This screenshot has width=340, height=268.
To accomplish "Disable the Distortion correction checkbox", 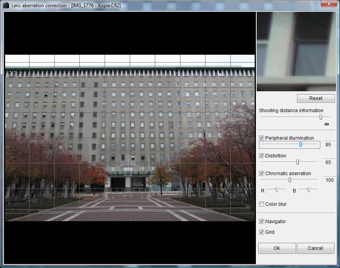I will [262, 156].
